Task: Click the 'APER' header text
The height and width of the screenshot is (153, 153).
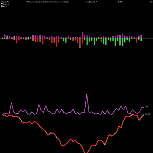Action: point(120,2)
